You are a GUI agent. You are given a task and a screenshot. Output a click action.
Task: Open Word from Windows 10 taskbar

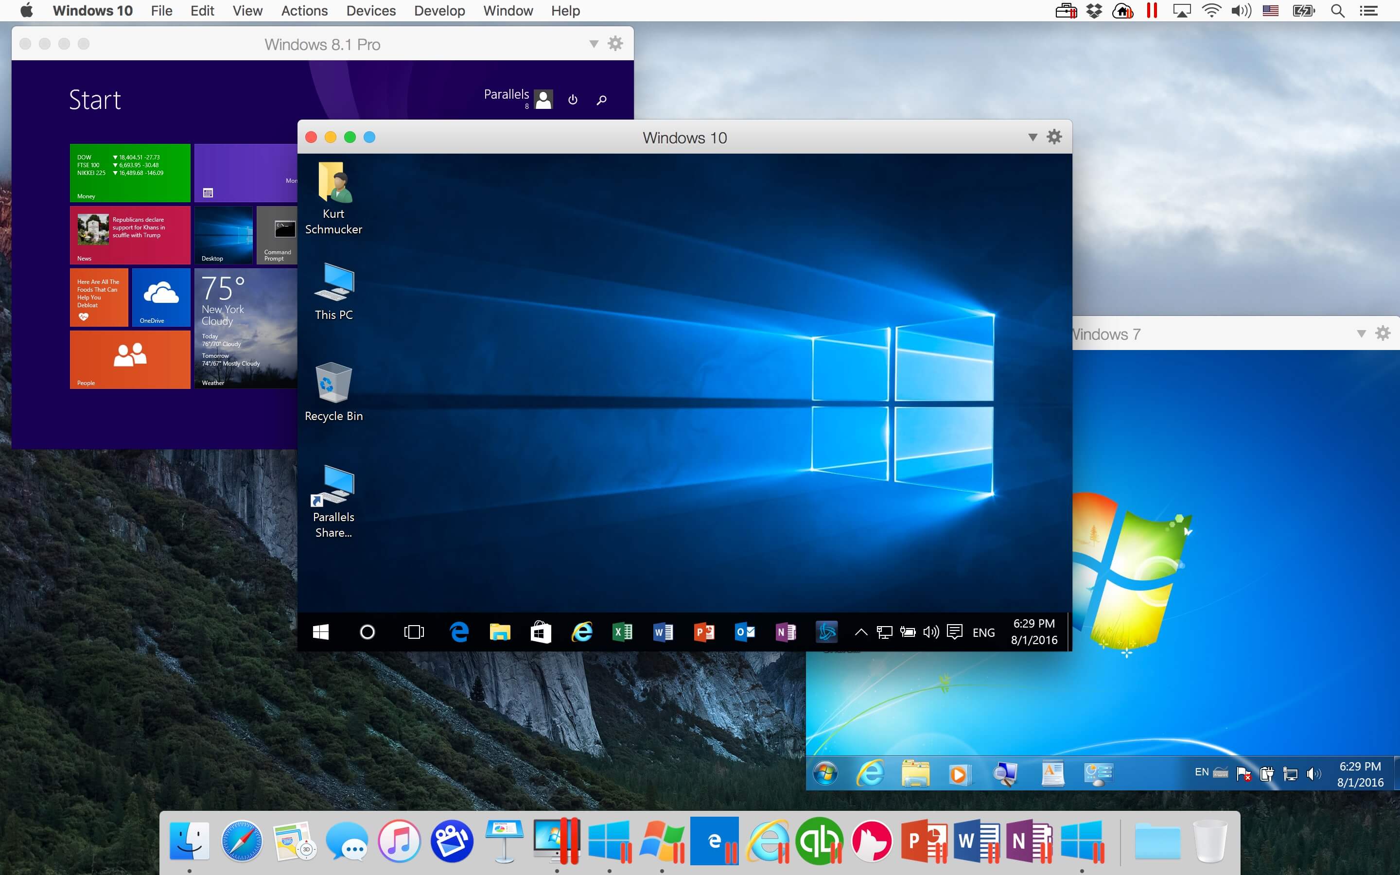(662, 632)
